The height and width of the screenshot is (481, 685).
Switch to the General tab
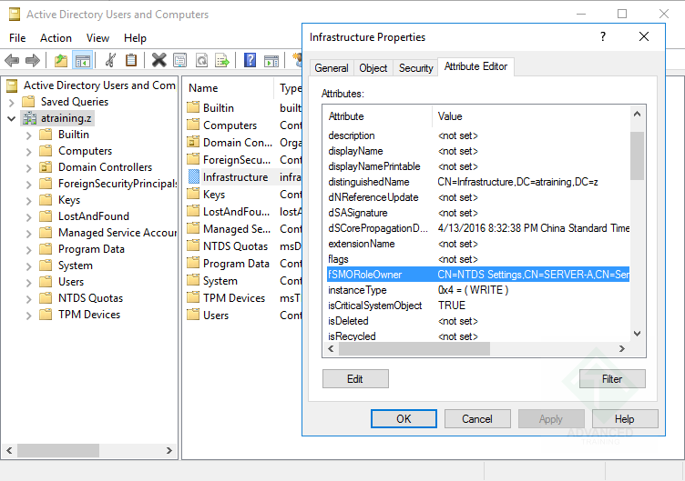coord(332,68)
